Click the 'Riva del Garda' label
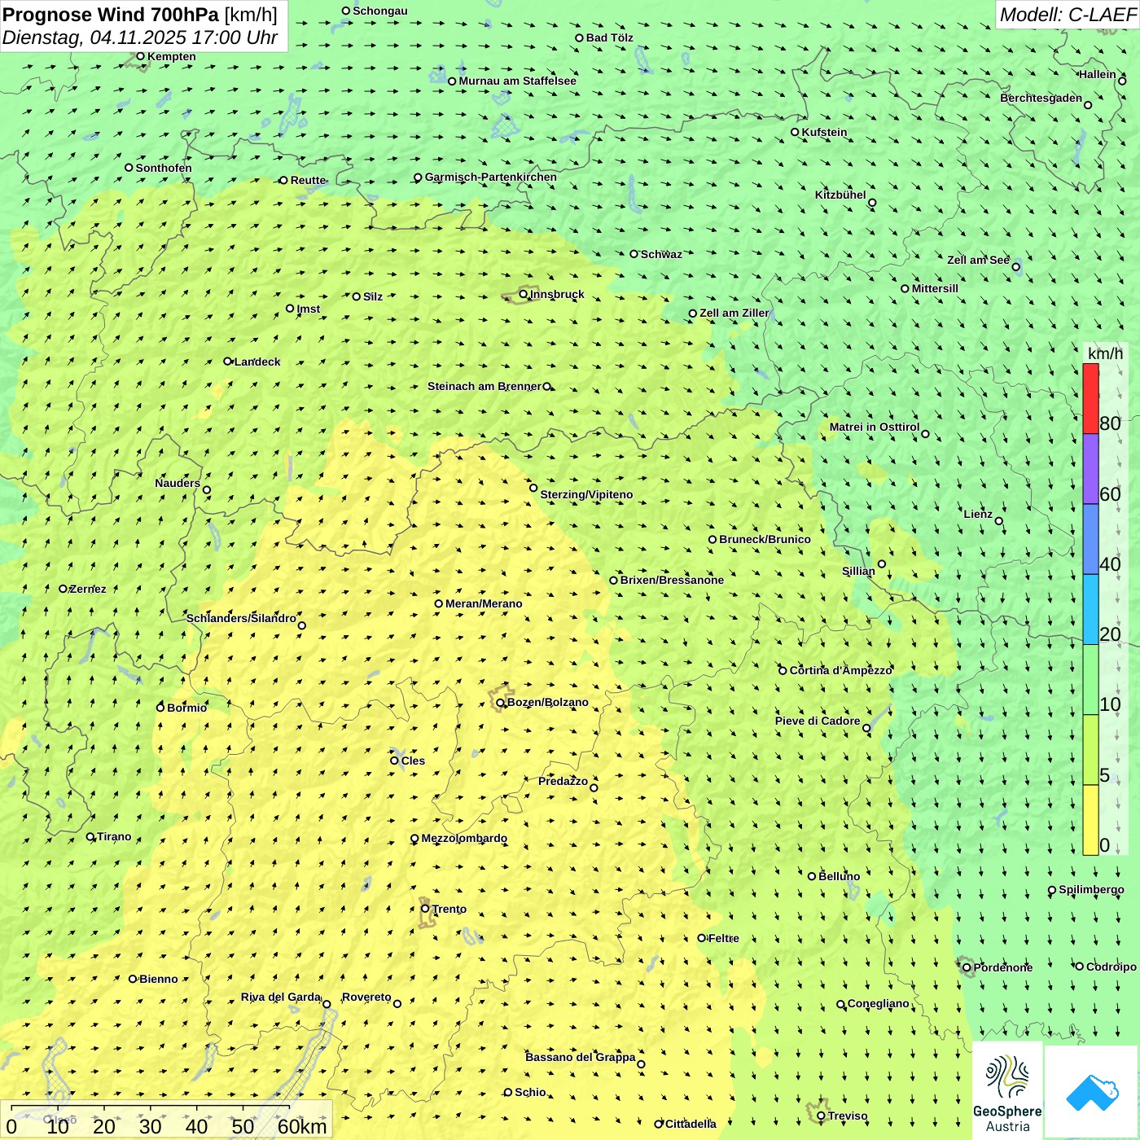Viewport: 1140px width, 1140px height. 281,997
